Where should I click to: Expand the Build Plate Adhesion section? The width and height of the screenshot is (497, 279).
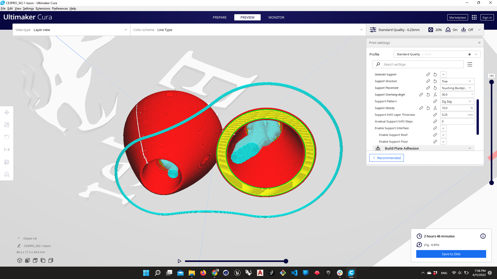(423, 148)
